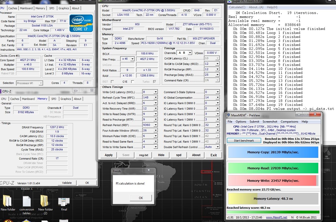336x222 pixels.
Task: Click the Core Speed 4627.21 MHz value
Action: click(x=28, y=60)
